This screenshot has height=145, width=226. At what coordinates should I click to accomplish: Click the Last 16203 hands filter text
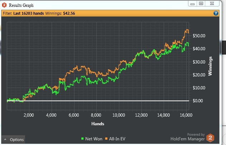(x=29, y=13)
